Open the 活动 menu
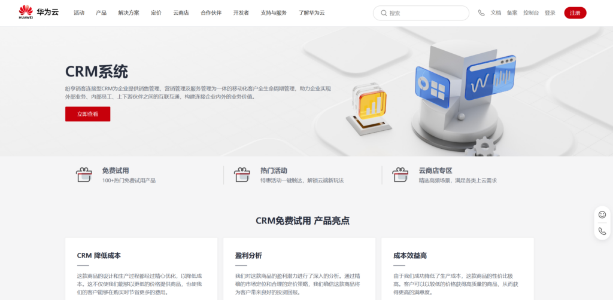 79,13
